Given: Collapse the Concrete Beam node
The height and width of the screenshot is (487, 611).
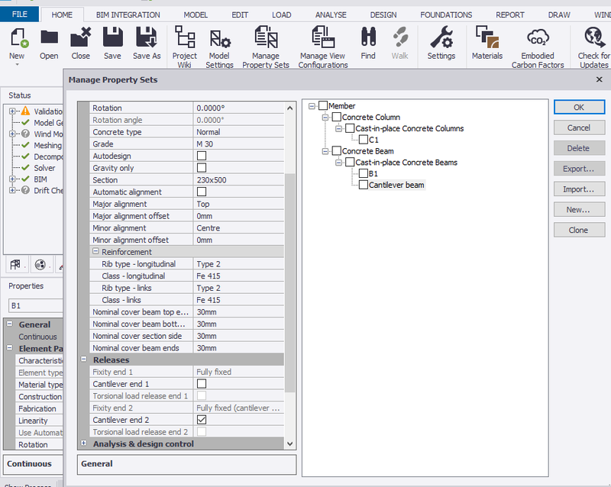Looking at the screenshot, I should [325, 151].
